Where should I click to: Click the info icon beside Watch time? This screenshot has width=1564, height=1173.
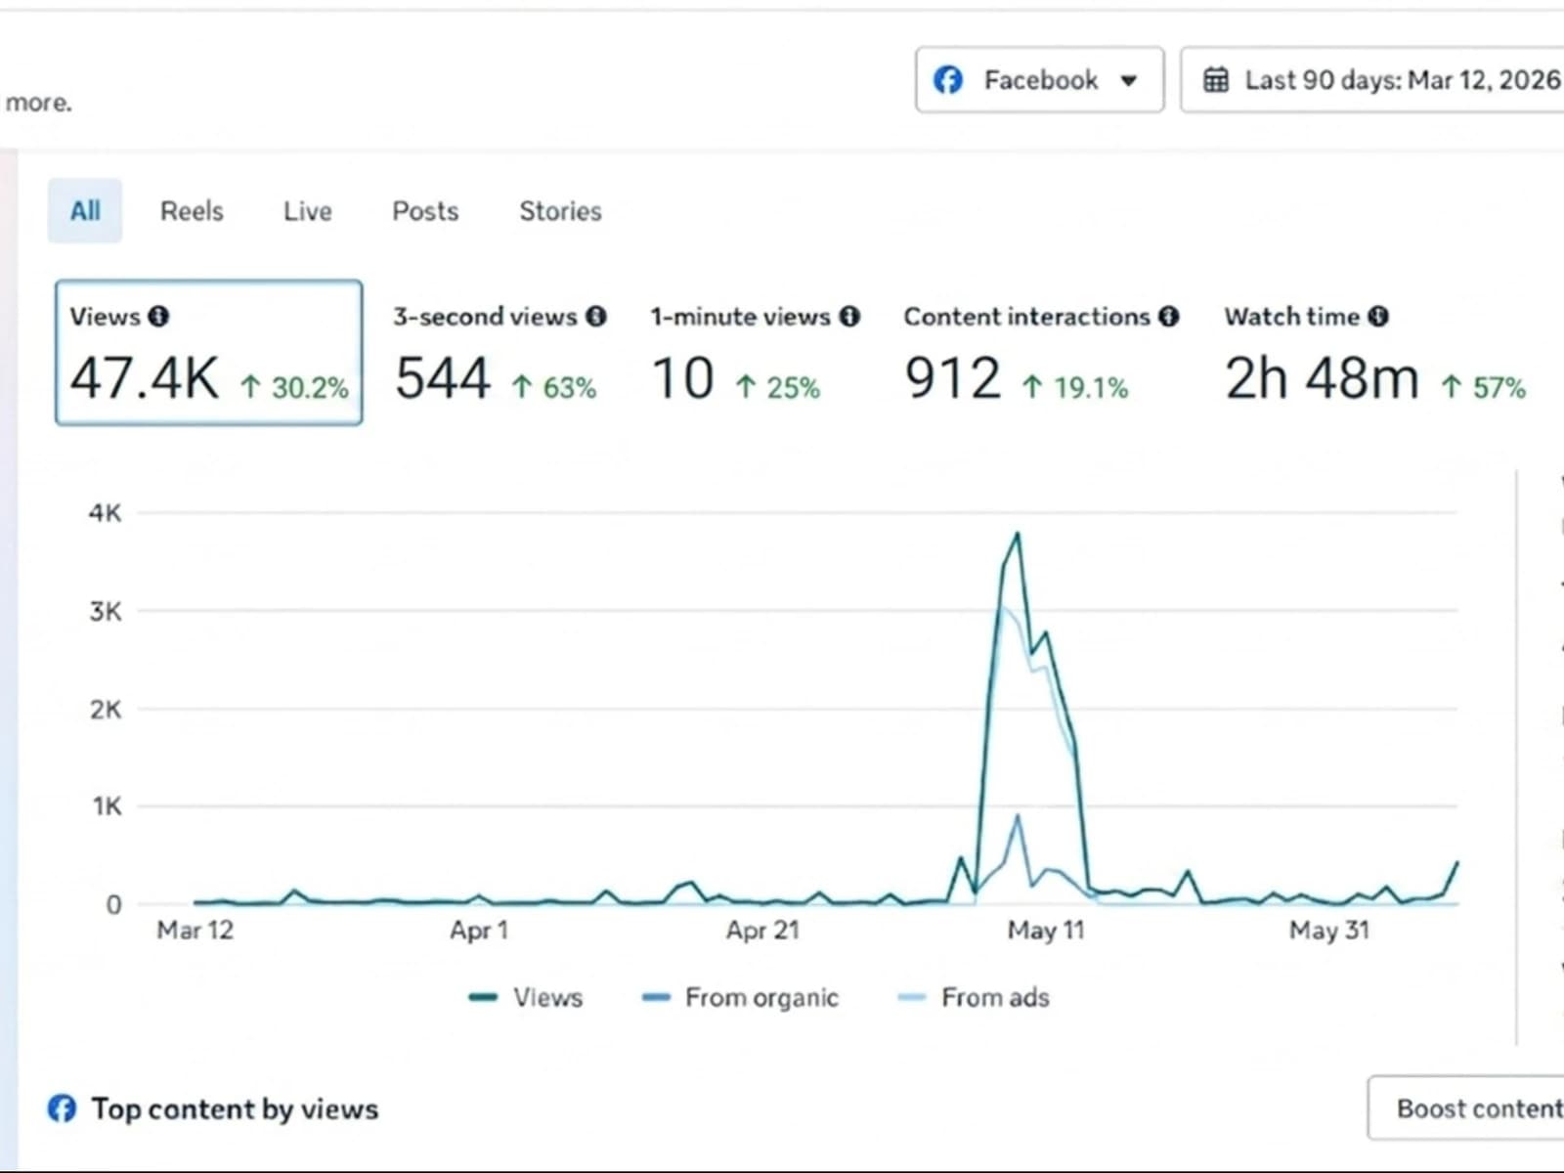point(1378,317)
